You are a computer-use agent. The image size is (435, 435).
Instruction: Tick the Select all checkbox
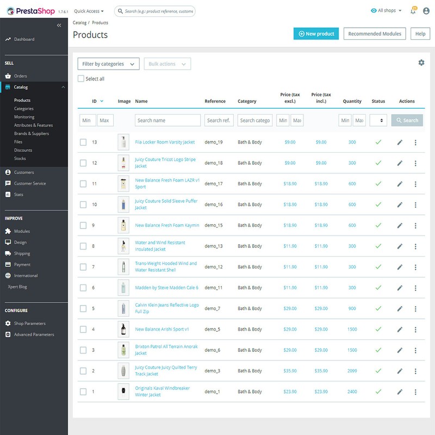pyautogui.click(x=80, y=79)
